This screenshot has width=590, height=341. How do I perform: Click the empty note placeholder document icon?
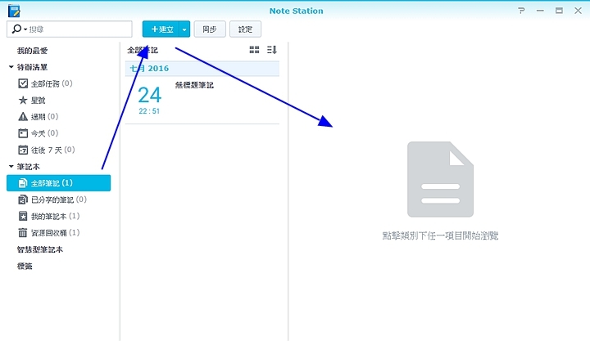[440, 179]
